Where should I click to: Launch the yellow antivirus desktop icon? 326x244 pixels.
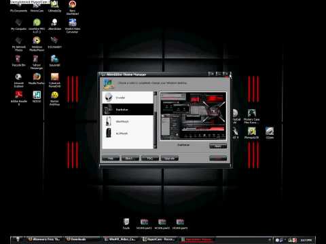[x=54, y=98]
